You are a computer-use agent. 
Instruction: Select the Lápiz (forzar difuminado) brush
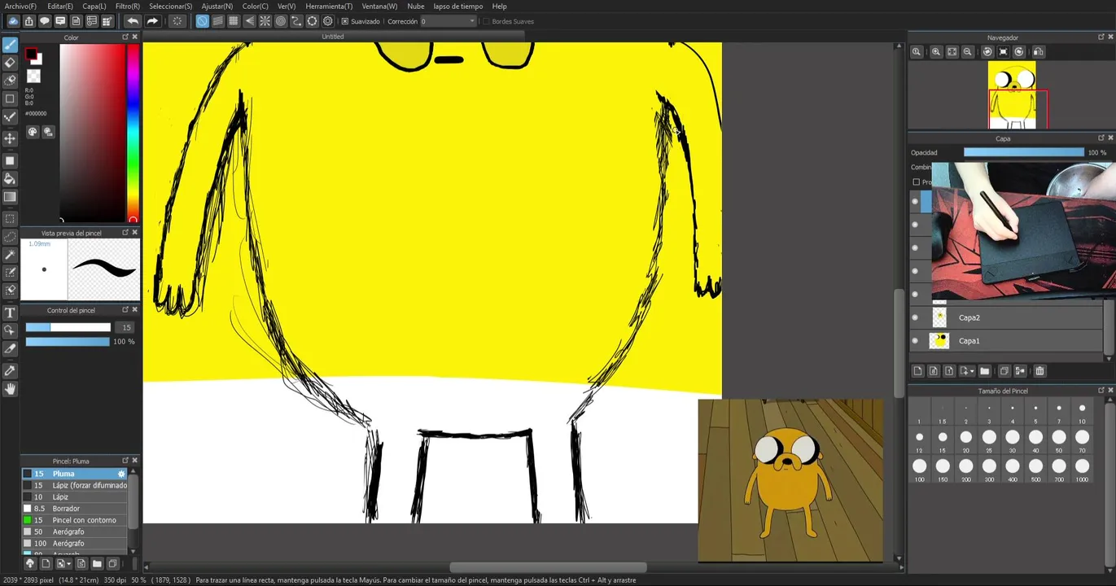[75, 485]
